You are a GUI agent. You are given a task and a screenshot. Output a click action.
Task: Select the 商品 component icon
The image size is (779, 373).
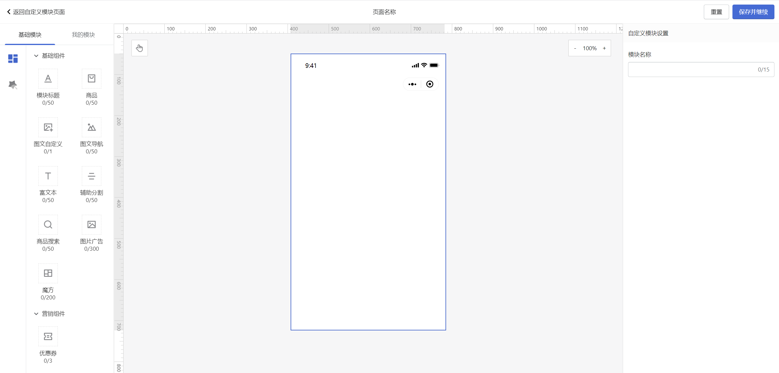click(91, 79)
